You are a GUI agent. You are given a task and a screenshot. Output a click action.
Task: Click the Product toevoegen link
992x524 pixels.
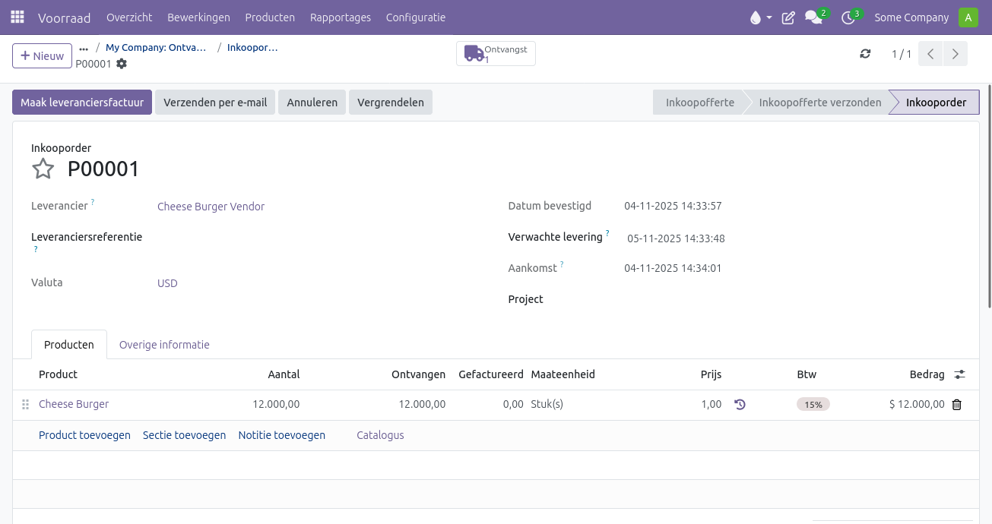pyautogui.click(x=84, y=435)
